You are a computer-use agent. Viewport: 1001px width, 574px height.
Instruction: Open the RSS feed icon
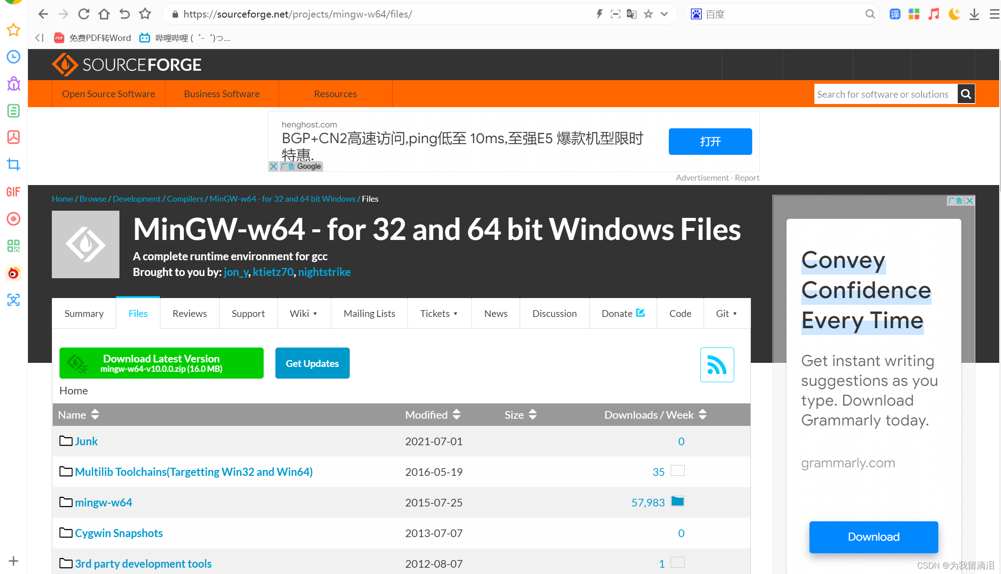point(717,365)
